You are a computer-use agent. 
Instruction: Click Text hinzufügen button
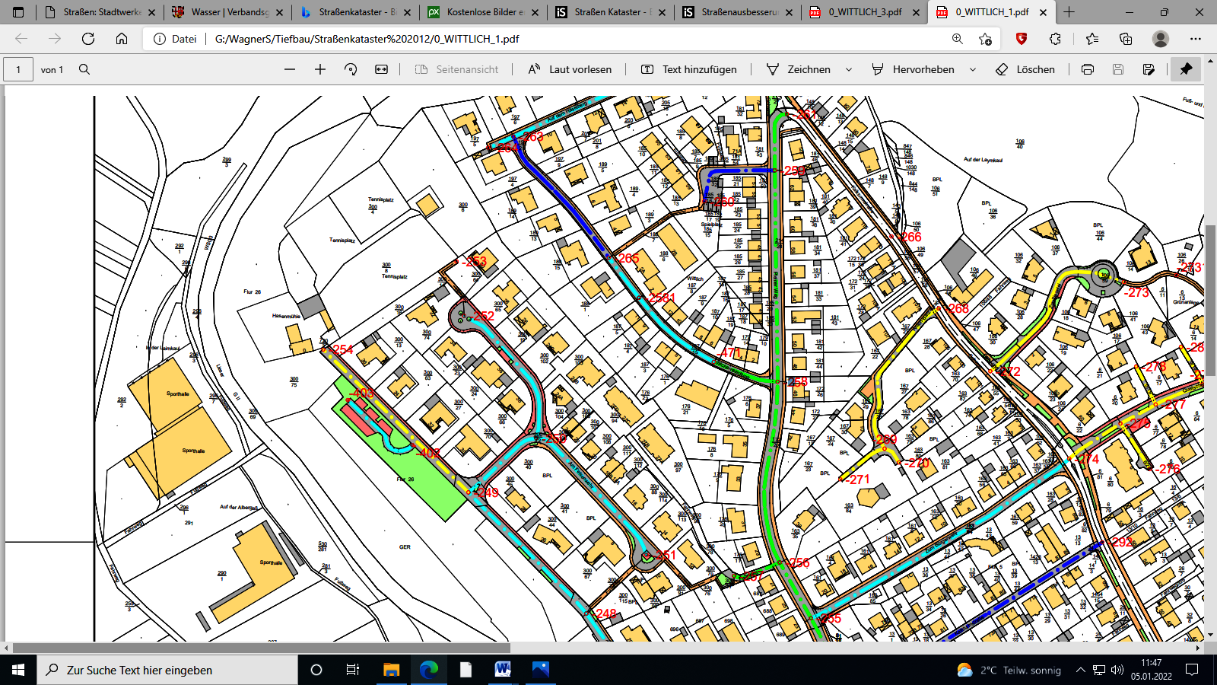pos(689,69)
